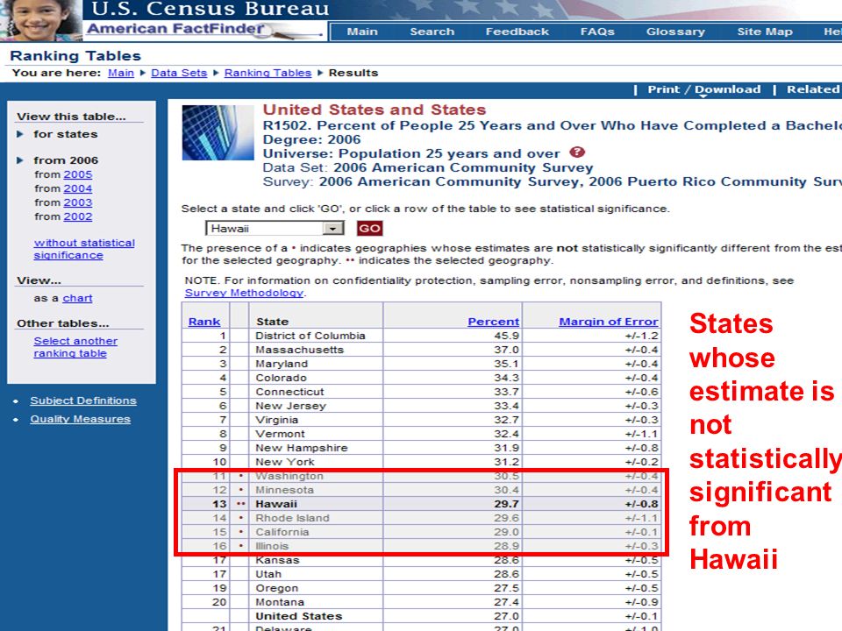Sort by Margin of Error header
The height and width of the screenshot is (631, 842).
(609, 322)
